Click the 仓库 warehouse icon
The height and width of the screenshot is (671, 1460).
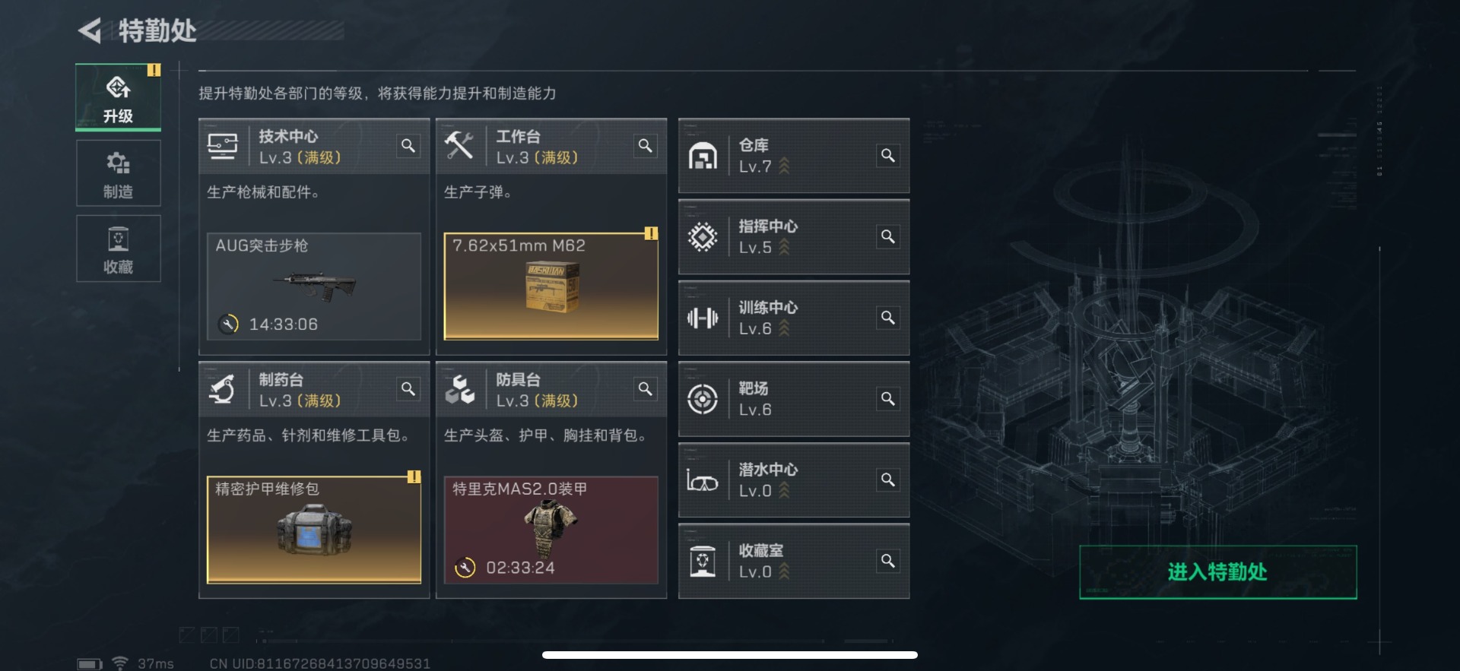click(x=703, y=156)
